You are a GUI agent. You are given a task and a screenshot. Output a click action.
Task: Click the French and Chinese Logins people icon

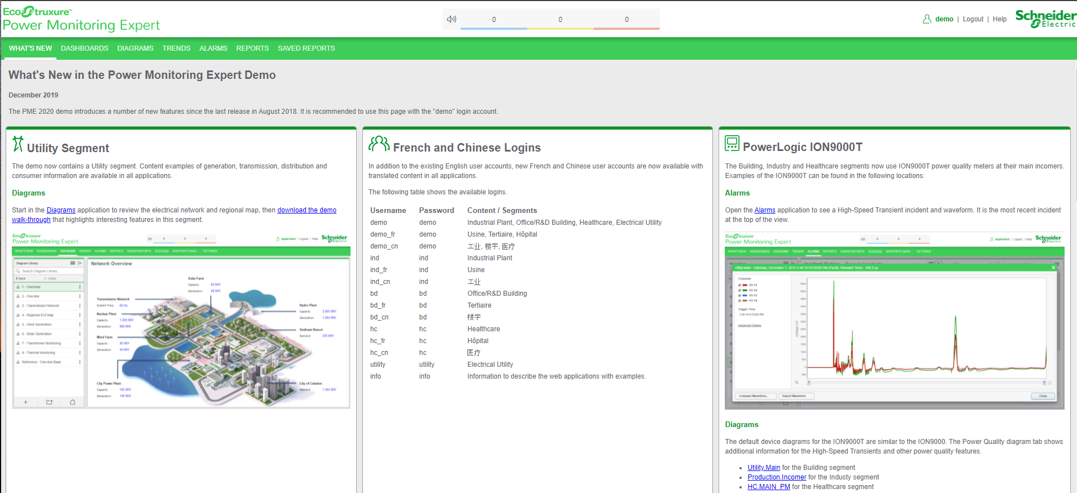(379, 144)
